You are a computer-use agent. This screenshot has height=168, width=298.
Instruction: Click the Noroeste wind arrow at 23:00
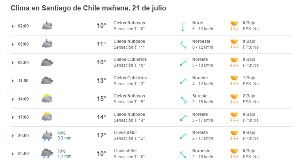point(183,154)
